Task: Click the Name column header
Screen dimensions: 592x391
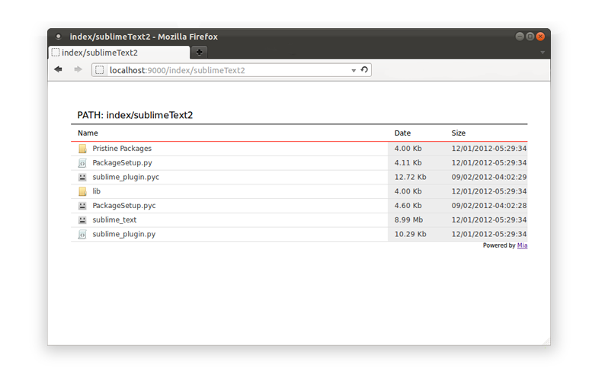Action: [x=88, y=133]
